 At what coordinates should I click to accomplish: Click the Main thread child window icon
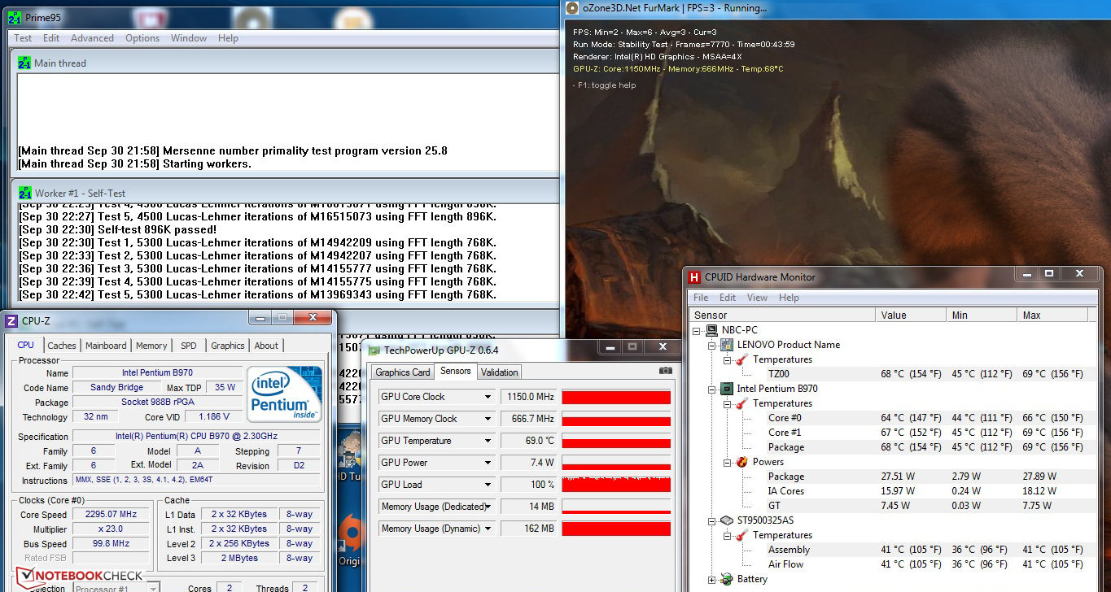24,63
